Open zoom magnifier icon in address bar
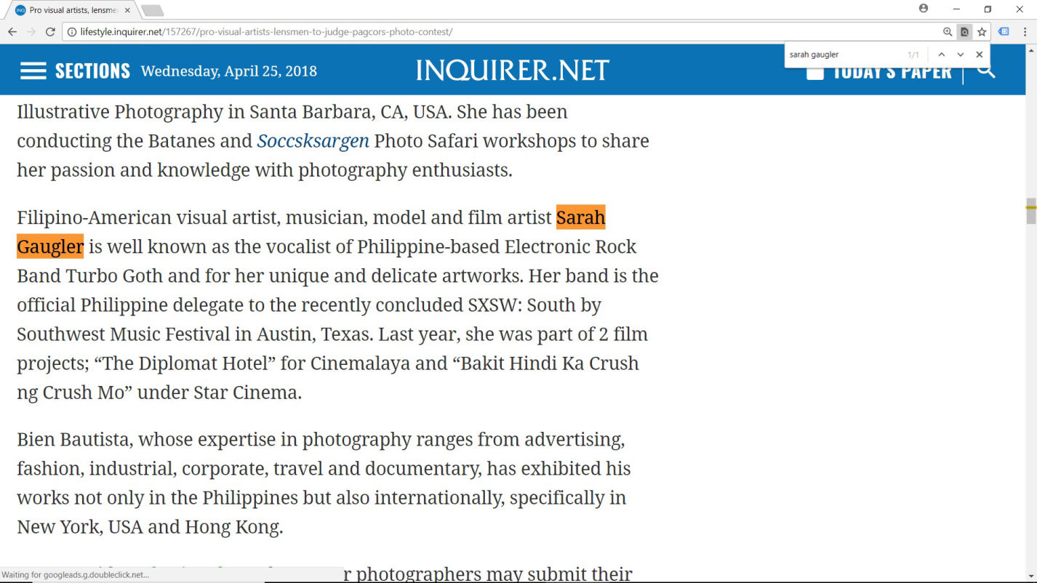1037x583 pixels. pyautogui.click(x=948, y=32)
